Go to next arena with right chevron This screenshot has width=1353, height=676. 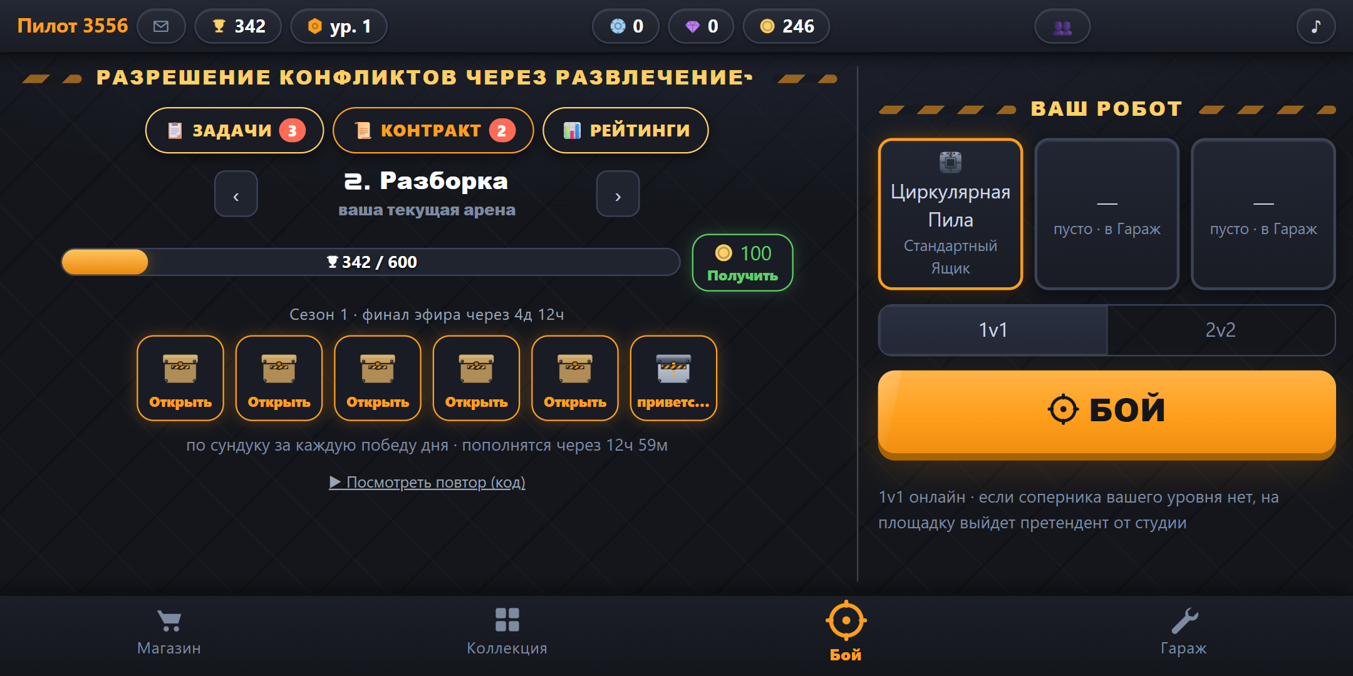(x=618, y=194)
